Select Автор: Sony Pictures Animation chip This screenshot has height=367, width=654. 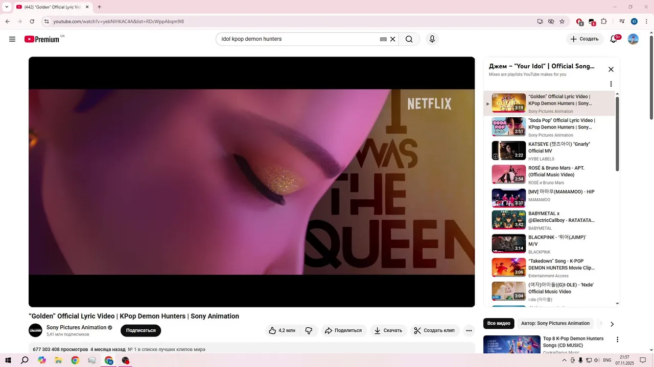tap(555, 323)
